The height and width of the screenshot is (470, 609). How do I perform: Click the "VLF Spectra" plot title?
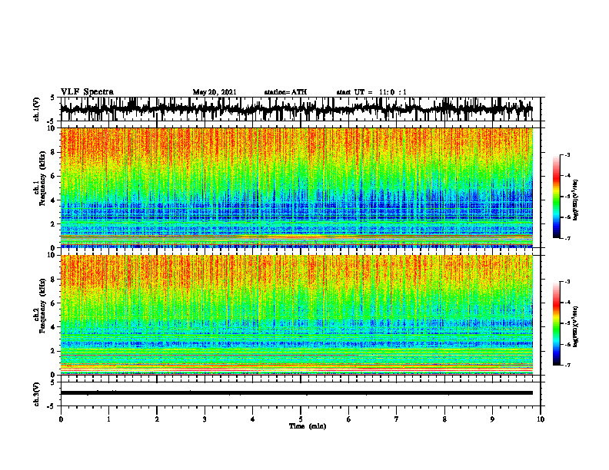[x=87, y=91]
